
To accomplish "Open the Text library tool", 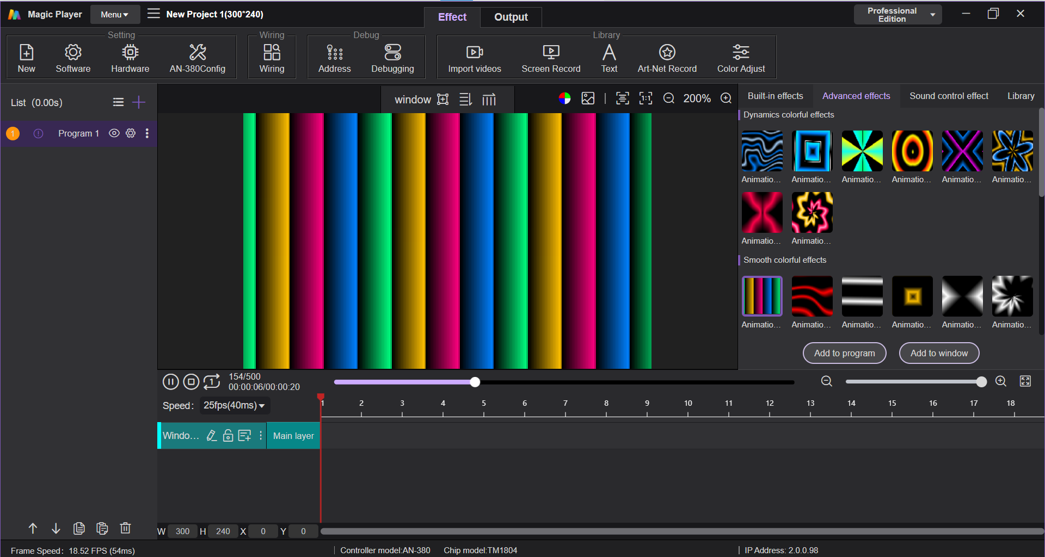I will 609,58.
